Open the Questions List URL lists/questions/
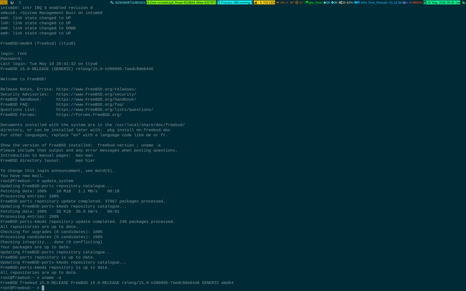Screen dimensions: 466x291 (x=105, y=109)
